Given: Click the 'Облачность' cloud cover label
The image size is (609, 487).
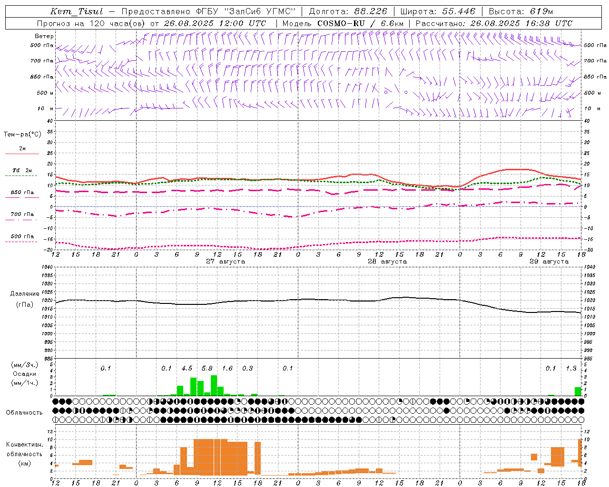Looking at the screenshot, I should coord(24,412).
